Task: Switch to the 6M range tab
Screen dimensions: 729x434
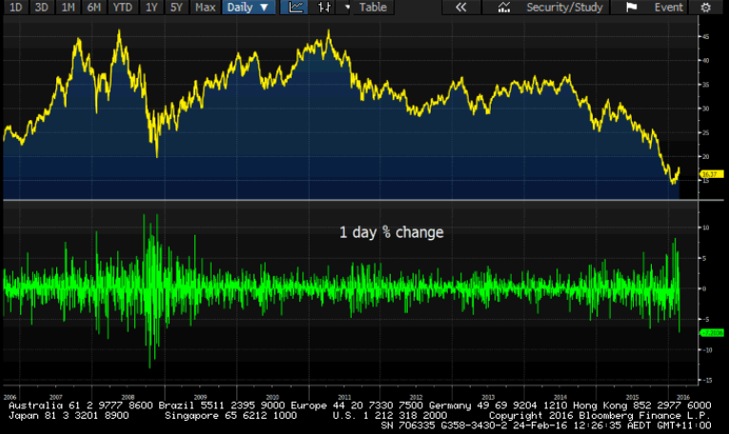Action: [x=94, y=8]
